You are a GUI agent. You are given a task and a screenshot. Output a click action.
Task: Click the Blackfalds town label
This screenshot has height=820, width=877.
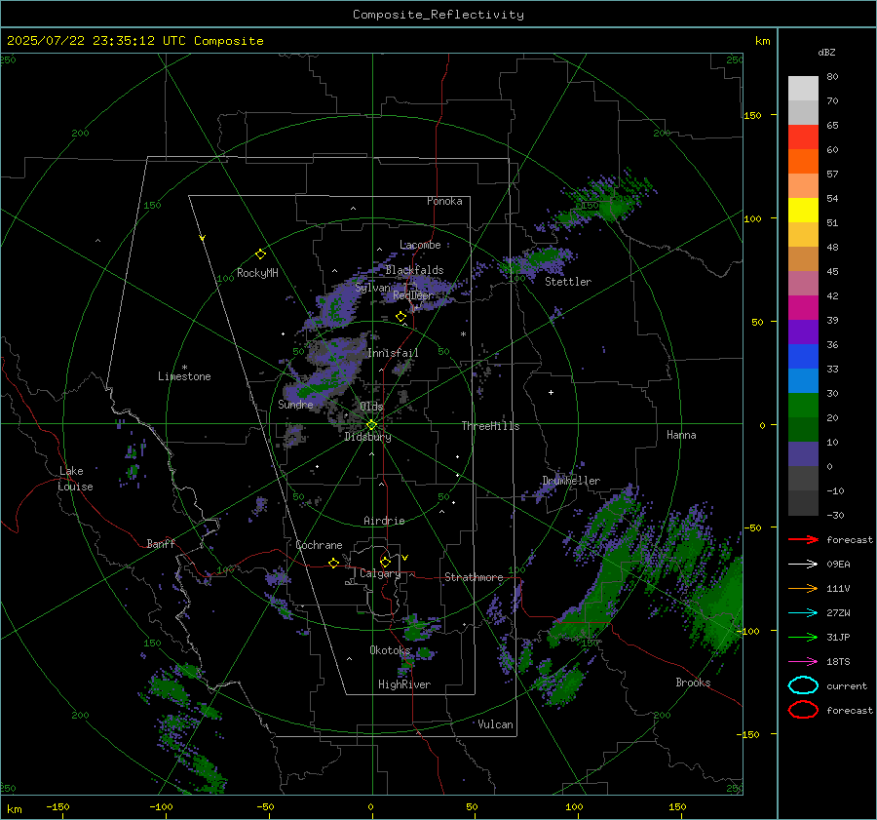(x=414, y=270)
